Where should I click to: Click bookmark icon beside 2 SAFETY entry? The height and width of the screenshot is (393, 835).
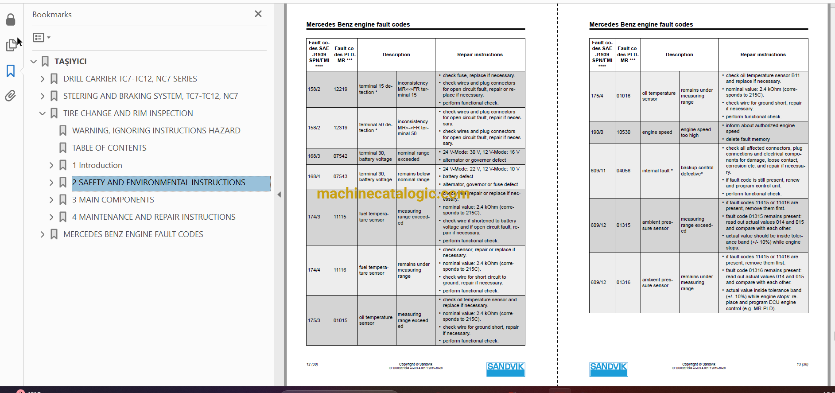pos(63,183)
